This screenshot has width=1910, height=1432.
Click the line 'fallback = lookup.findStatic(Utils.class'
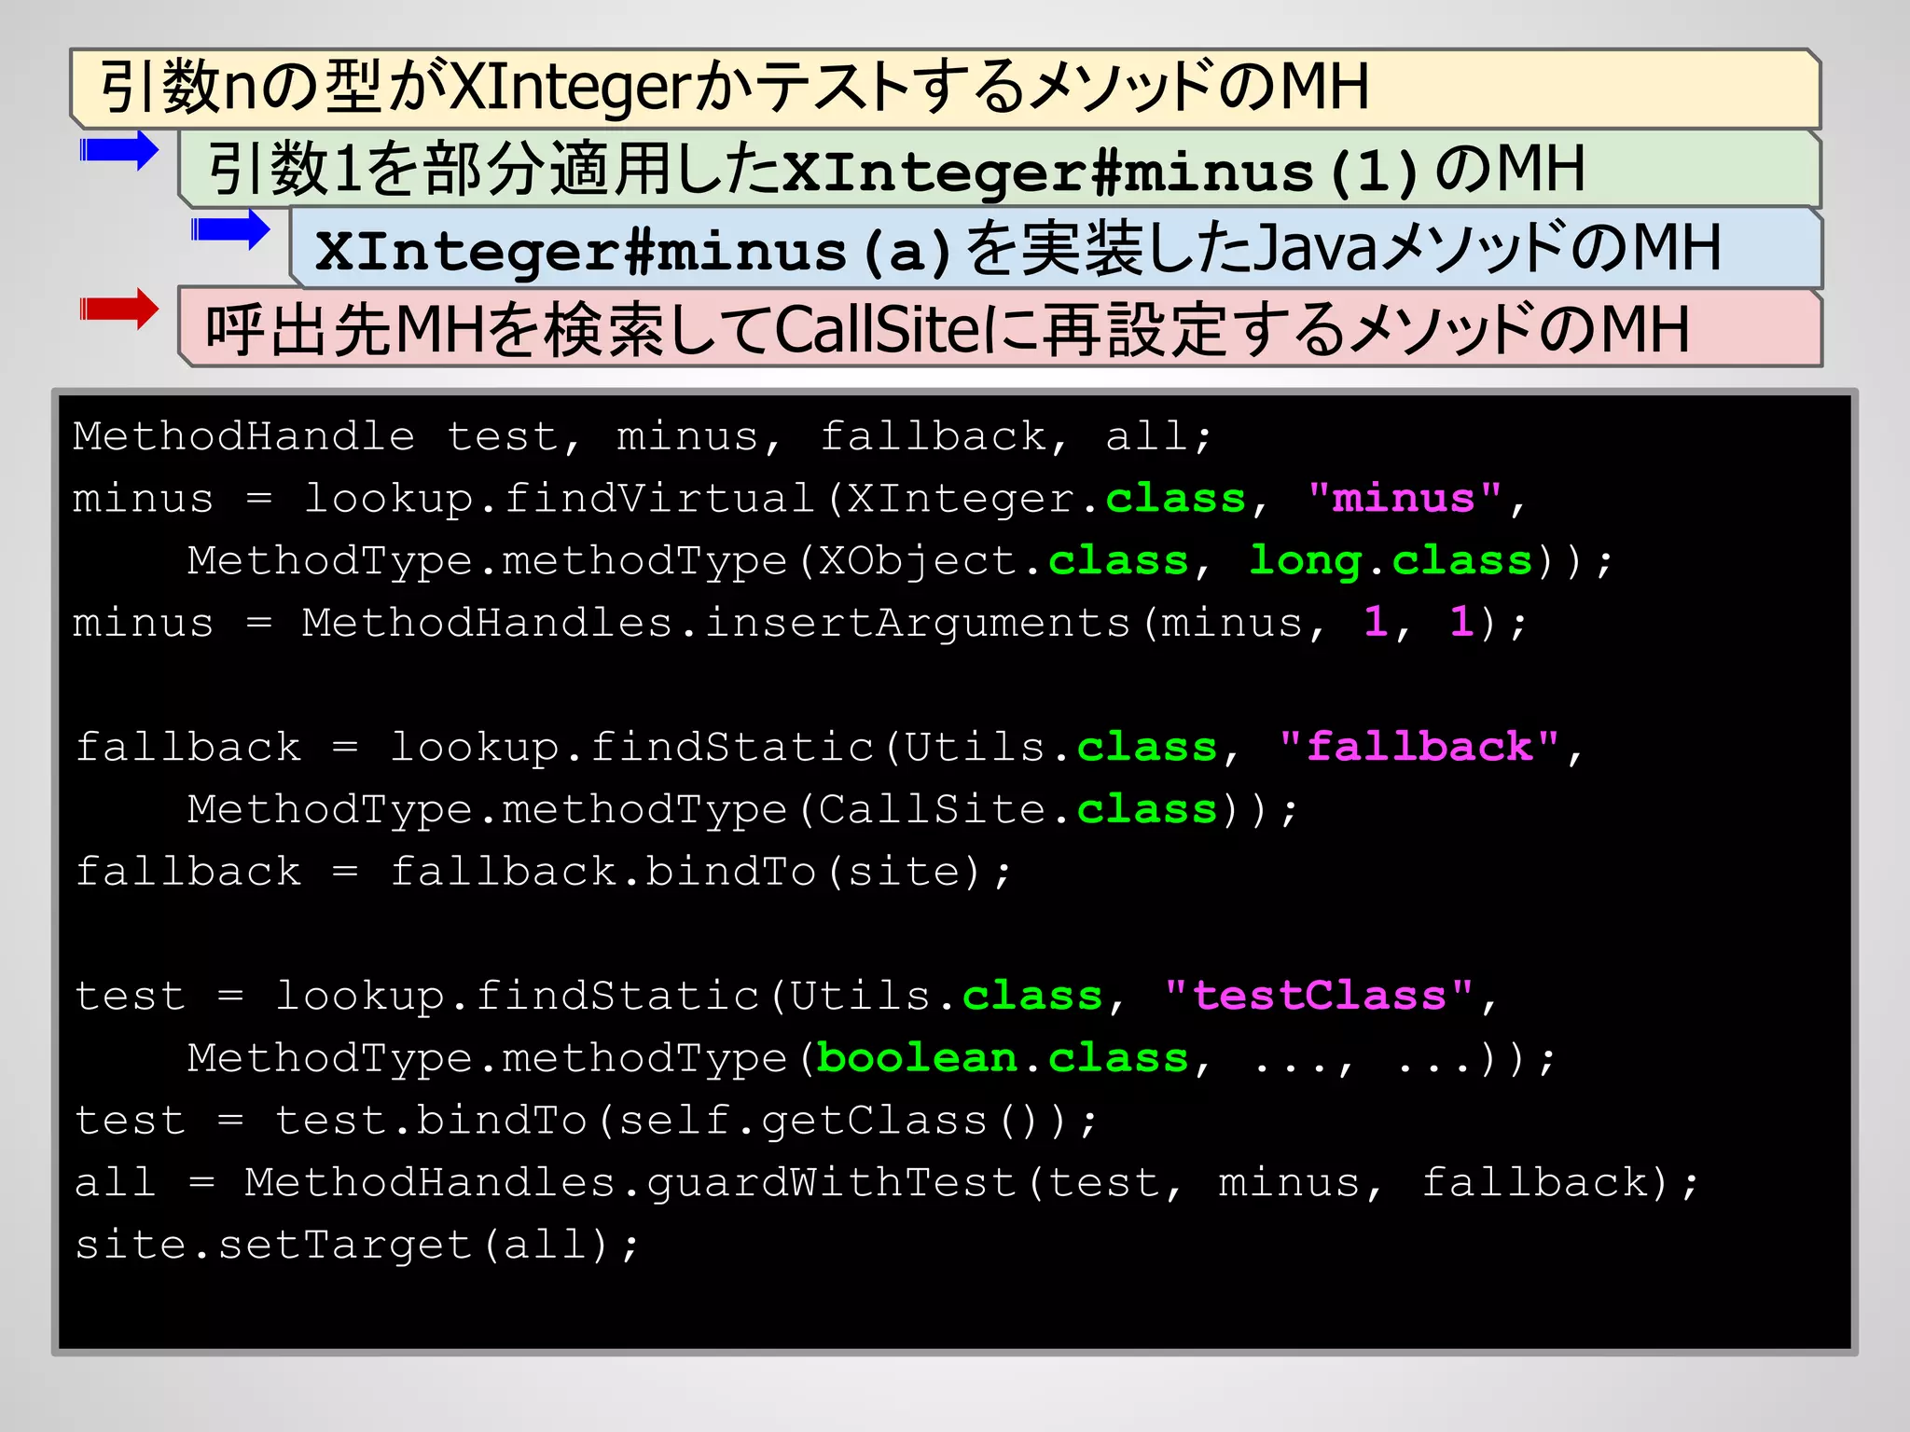[829, 748]
